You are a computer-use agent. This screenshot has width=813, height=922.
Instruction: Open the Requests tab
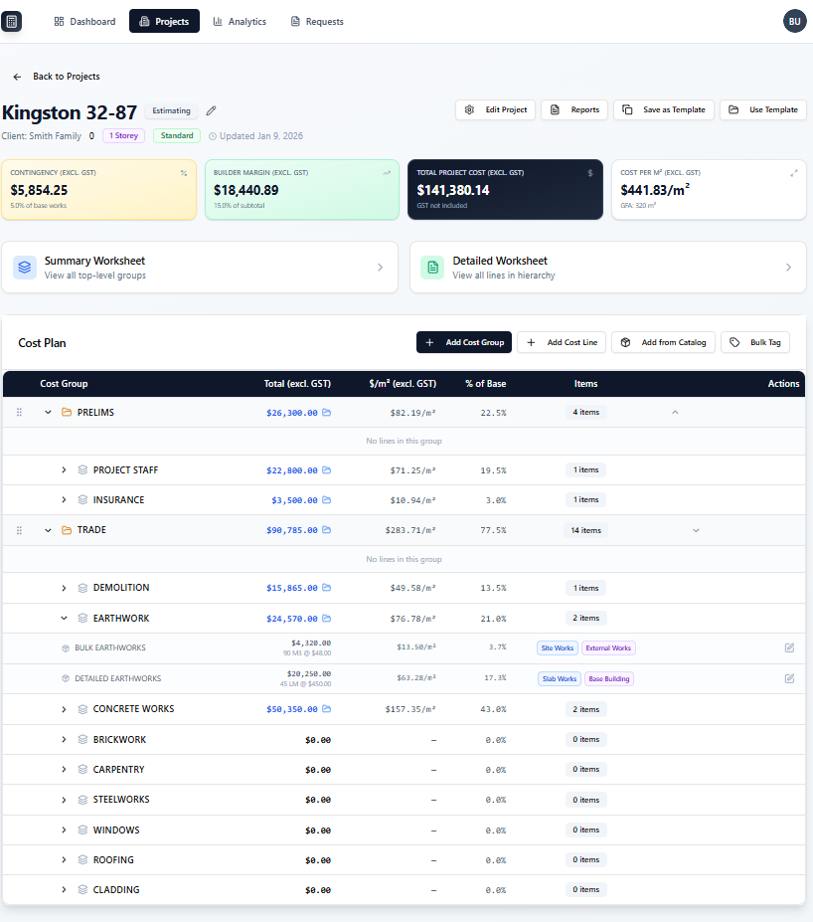[x=317, y=21]
